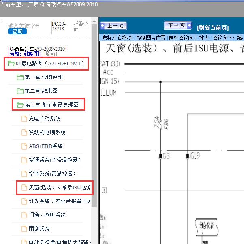Click the BAT (30) power line label
This screenshot has width=244, height=244.
click(x=110, y=64)
